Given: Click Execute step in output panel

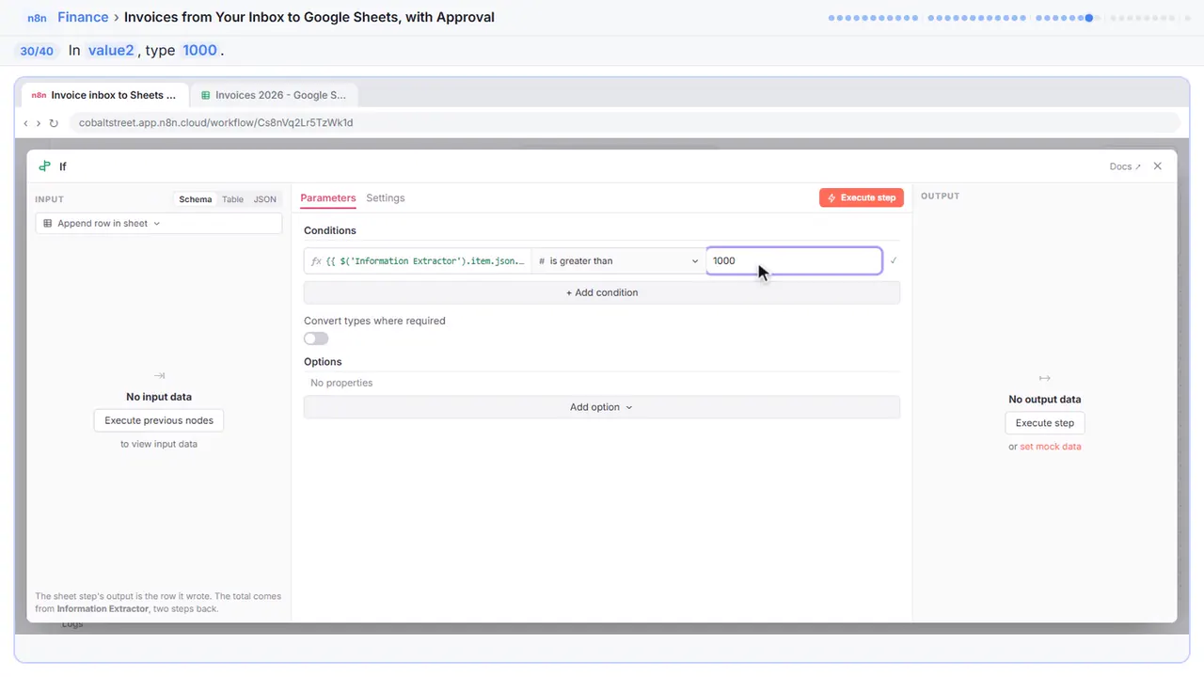Looking at the screenshot, I should [x=1045, y=423].
